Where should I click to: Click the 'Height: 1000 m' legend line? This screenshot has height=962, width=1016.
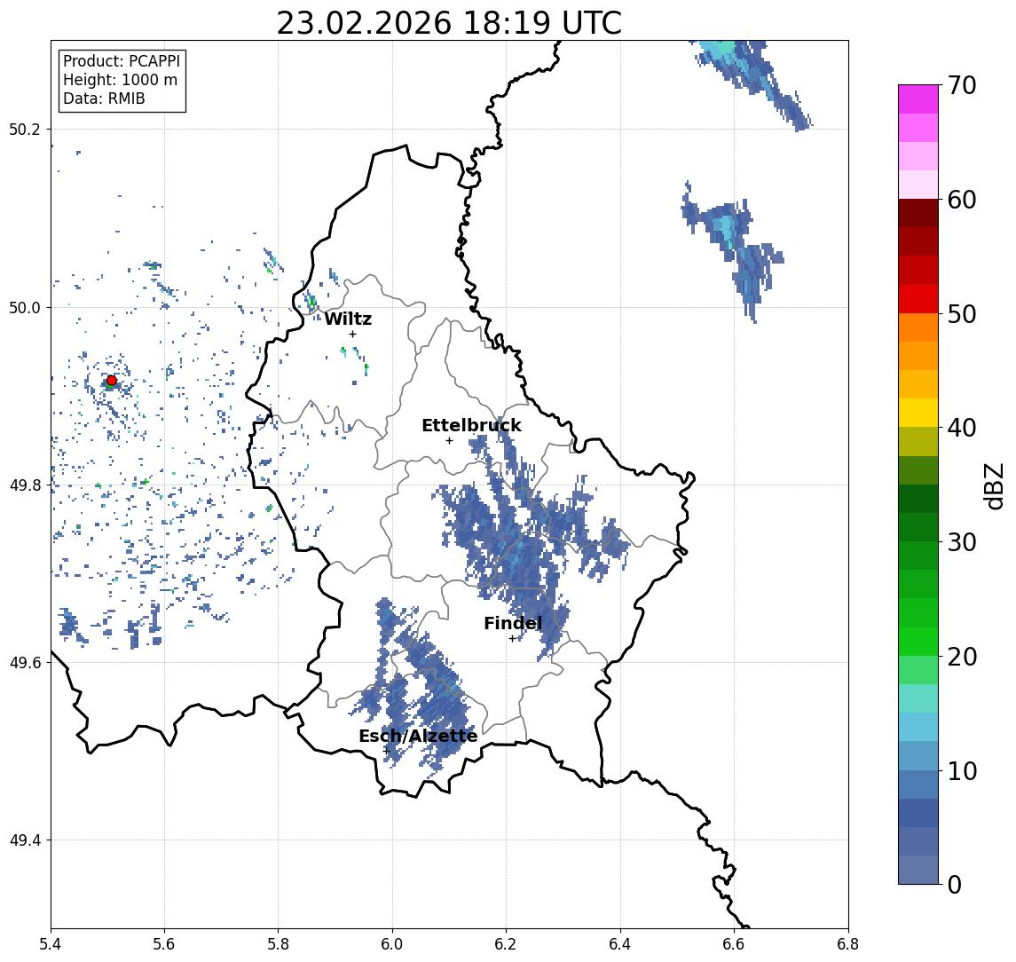coord(120,80)
